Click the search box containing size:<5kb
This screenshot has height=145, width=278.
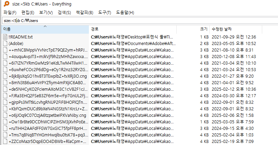[140, 21]
